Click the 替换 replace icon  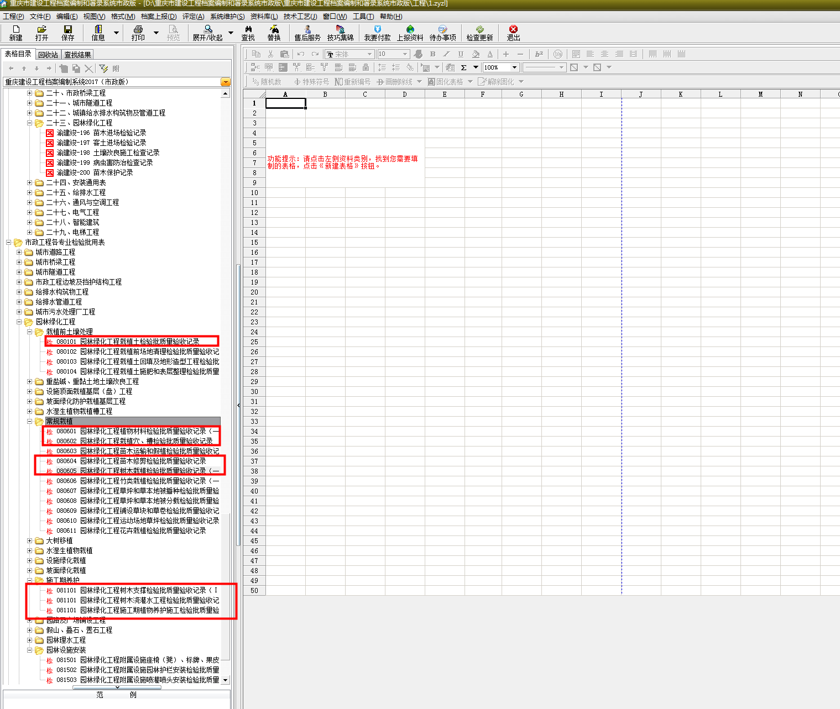pos(274,33)
